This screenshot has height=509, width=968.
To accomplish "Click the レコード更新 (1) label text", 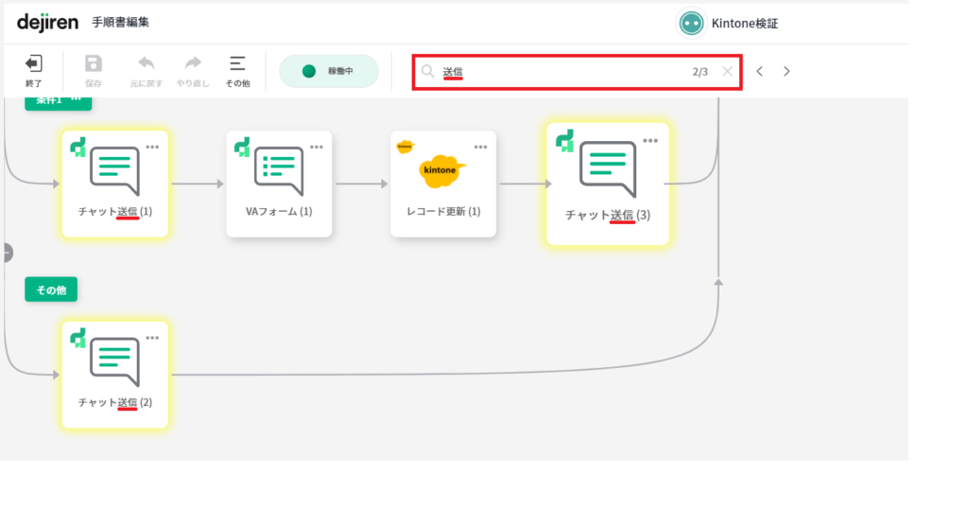I will [x=443, y=211].
